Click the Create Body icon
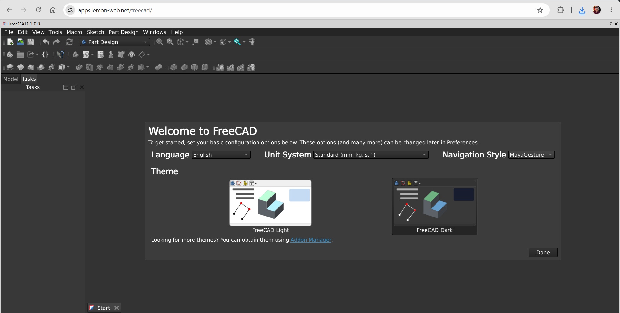The width and height of the screenshot is (620, 313). 75,55
